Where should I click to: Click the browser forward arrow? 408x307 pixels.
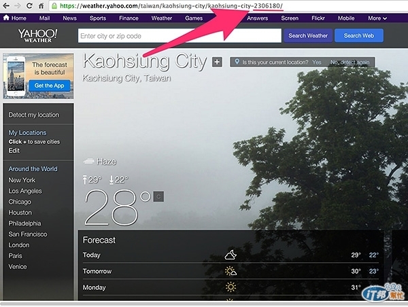[x=18, y=5]
